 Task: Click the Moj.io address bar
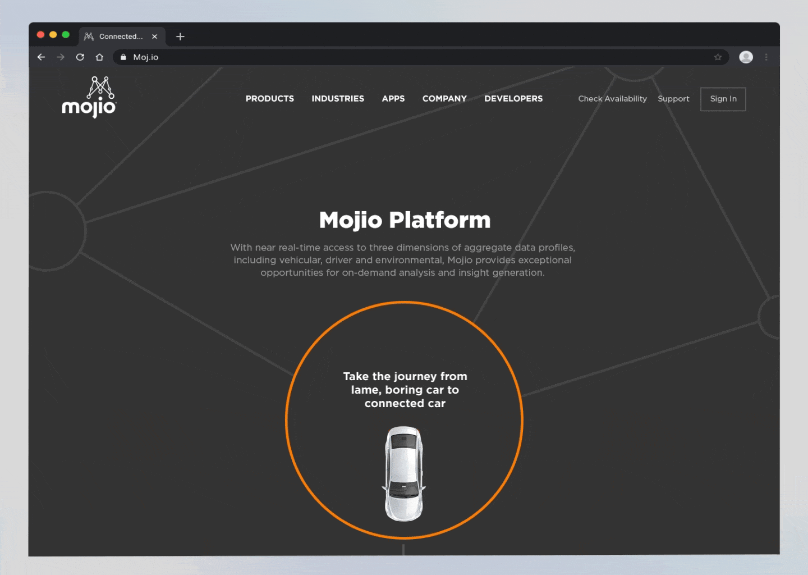(421, 57)
